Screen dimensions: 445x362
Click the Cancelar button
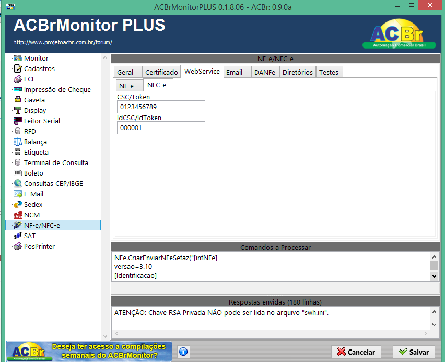pos(356,352)
